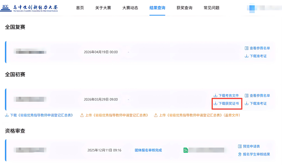The width and height of the screenshot is (282, 165).
Task: Open the 大赛动态 tab
Action: click(130, 8)
